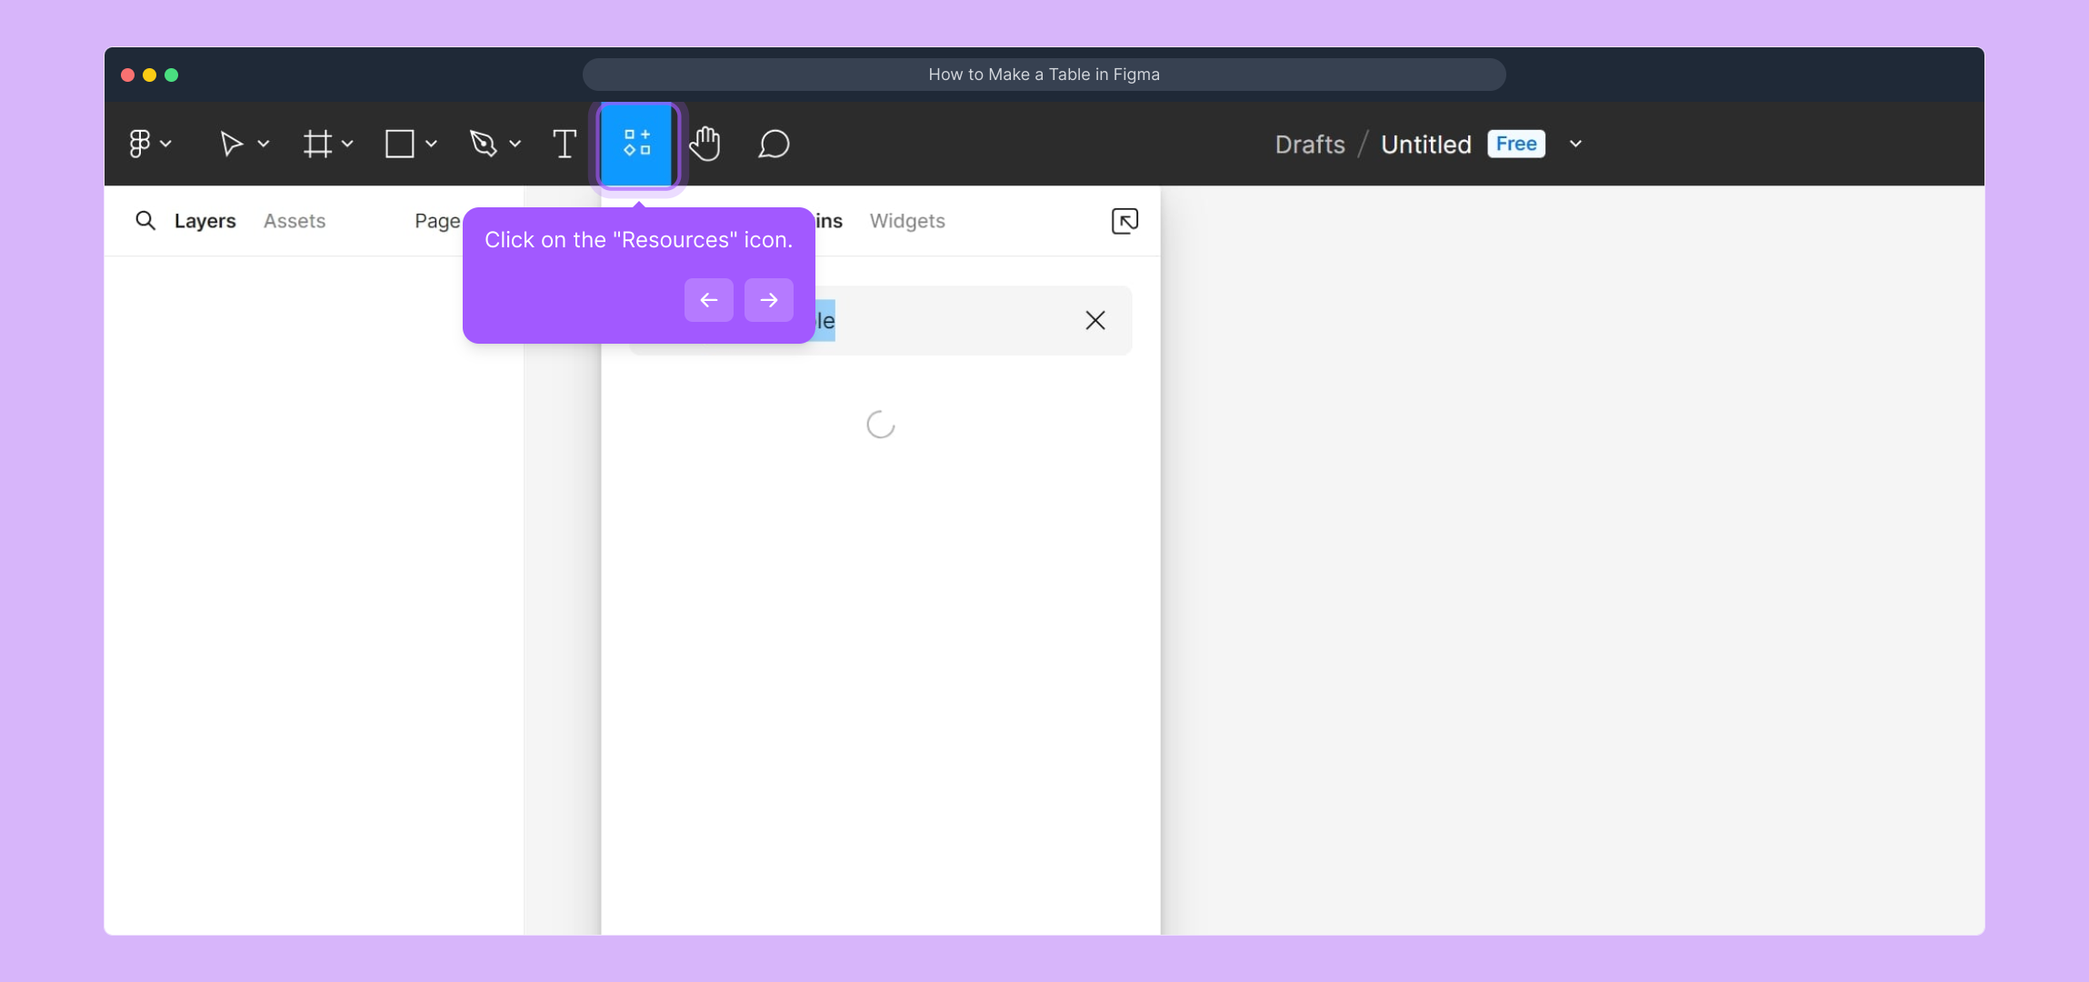This screenshot has width=2089, height=982.
Task: Select the Frame tool icon
Action: pos(317,144)
